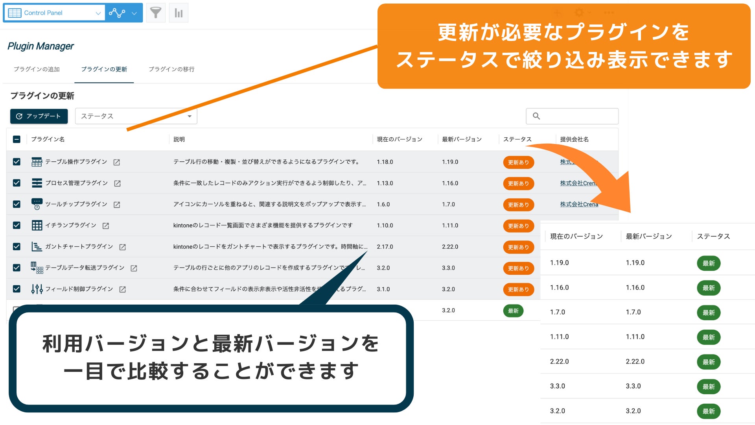Image resolution: width=755 pixels, height=425 pixels.
Task: Open external link beside プロセス管理プラグイン
Action: click(117, 183)
